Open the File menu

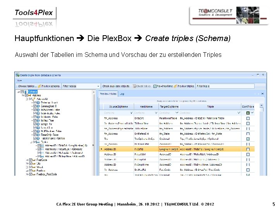(19, 81)
